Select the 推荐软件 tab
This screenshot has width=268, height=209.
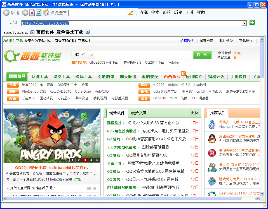(218, 113)
